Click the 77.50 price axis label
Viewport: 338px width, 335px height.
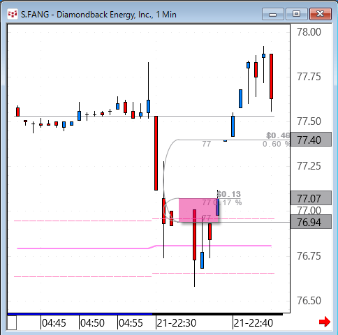pos(309,121)
